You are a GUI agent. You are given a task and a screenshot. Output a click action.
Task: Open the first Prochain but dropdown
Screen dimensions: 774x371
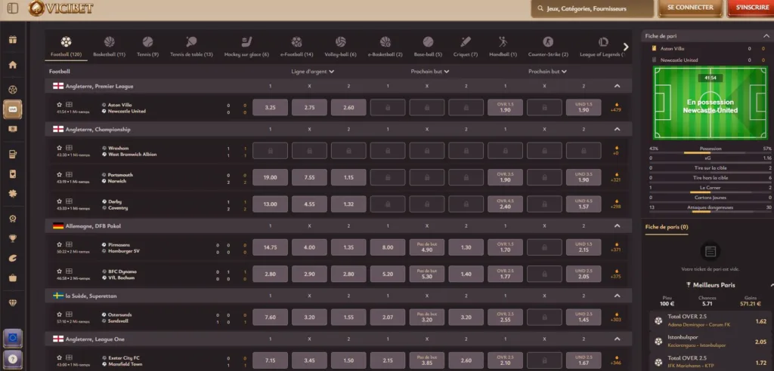pos(430,72)
